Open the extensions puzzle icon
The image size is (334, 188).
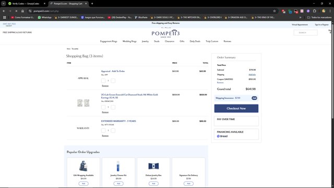tap(315, 11)
